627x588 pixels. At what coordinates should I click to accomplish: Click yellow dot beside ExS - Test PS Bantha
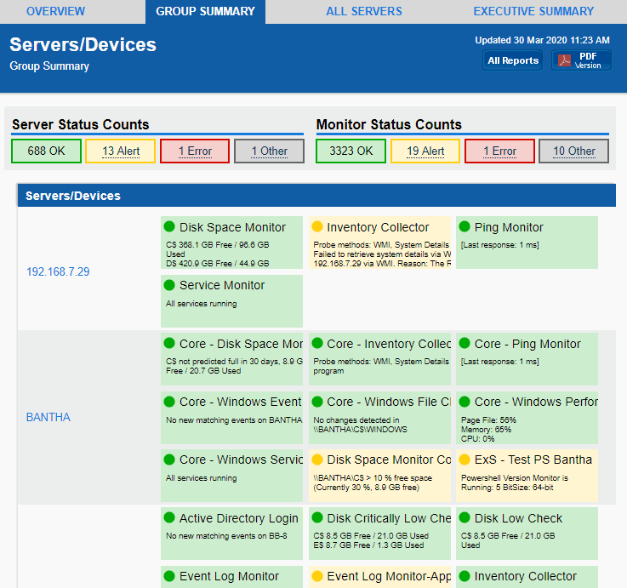pyautogui.click(x=465, y=460)
